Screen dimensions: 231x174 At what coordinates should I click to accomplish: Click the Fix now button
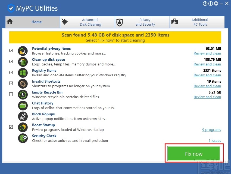(193, 154)
